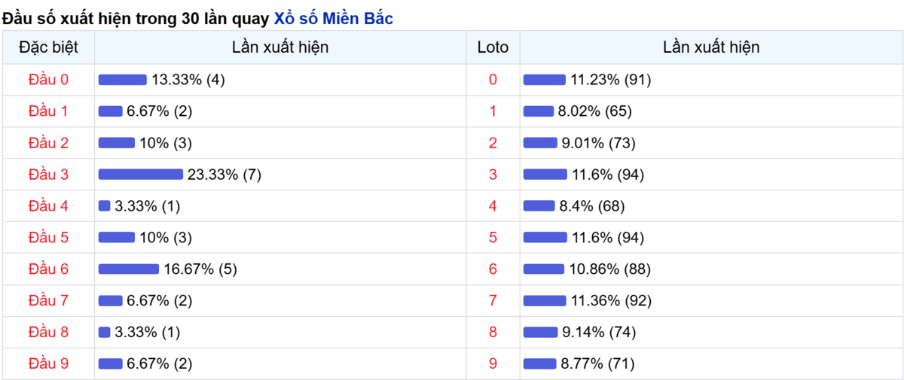
Task: Click the Đầu 8 row label
Action: [48, 333]
